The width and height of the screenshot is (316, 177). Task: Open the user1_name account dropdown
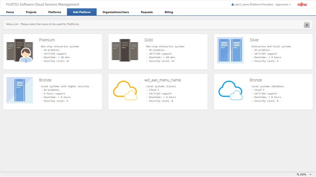point(261,4)
